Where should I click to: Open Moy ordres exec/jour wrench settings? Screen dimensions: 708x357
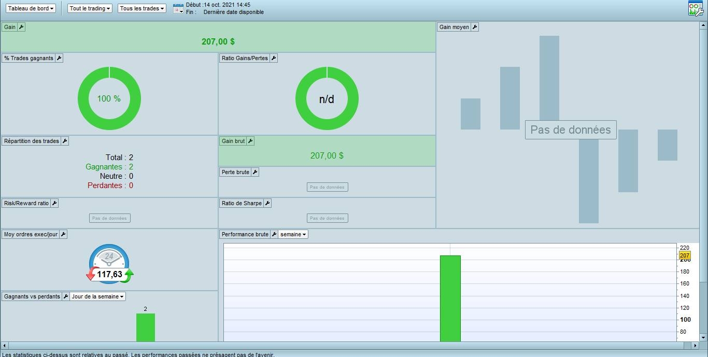point(63,234)
